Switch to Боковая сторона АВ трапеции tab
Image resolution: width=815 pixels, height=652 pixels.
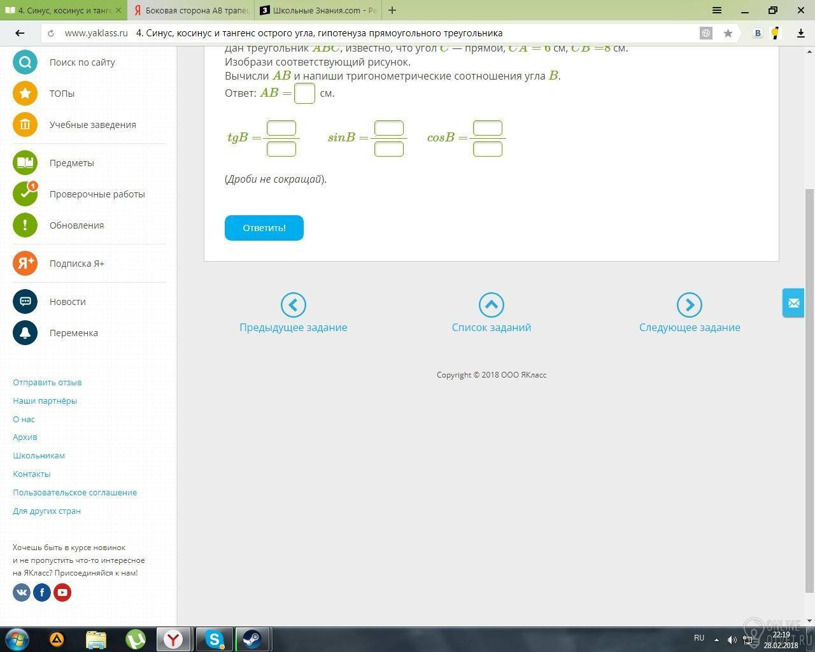[191, 10]
